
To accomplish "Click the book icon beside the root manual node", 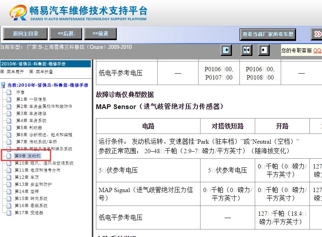I will (x=3, y=85).
